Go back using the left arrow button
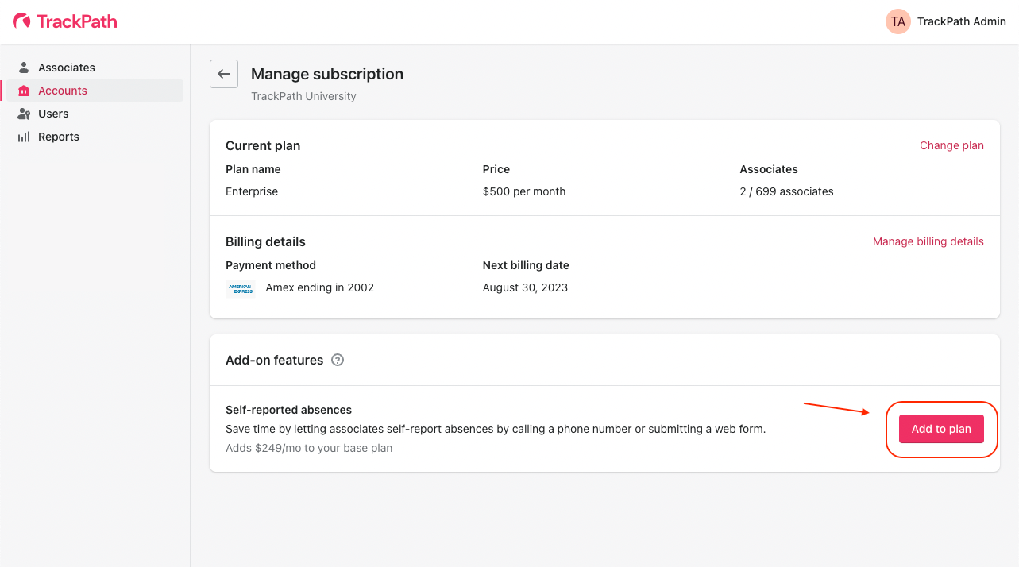The image size is (1019, 567). (x=224, y=74)
